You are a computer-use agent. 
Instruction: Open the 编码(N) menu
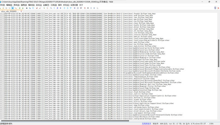coord(31,5)
